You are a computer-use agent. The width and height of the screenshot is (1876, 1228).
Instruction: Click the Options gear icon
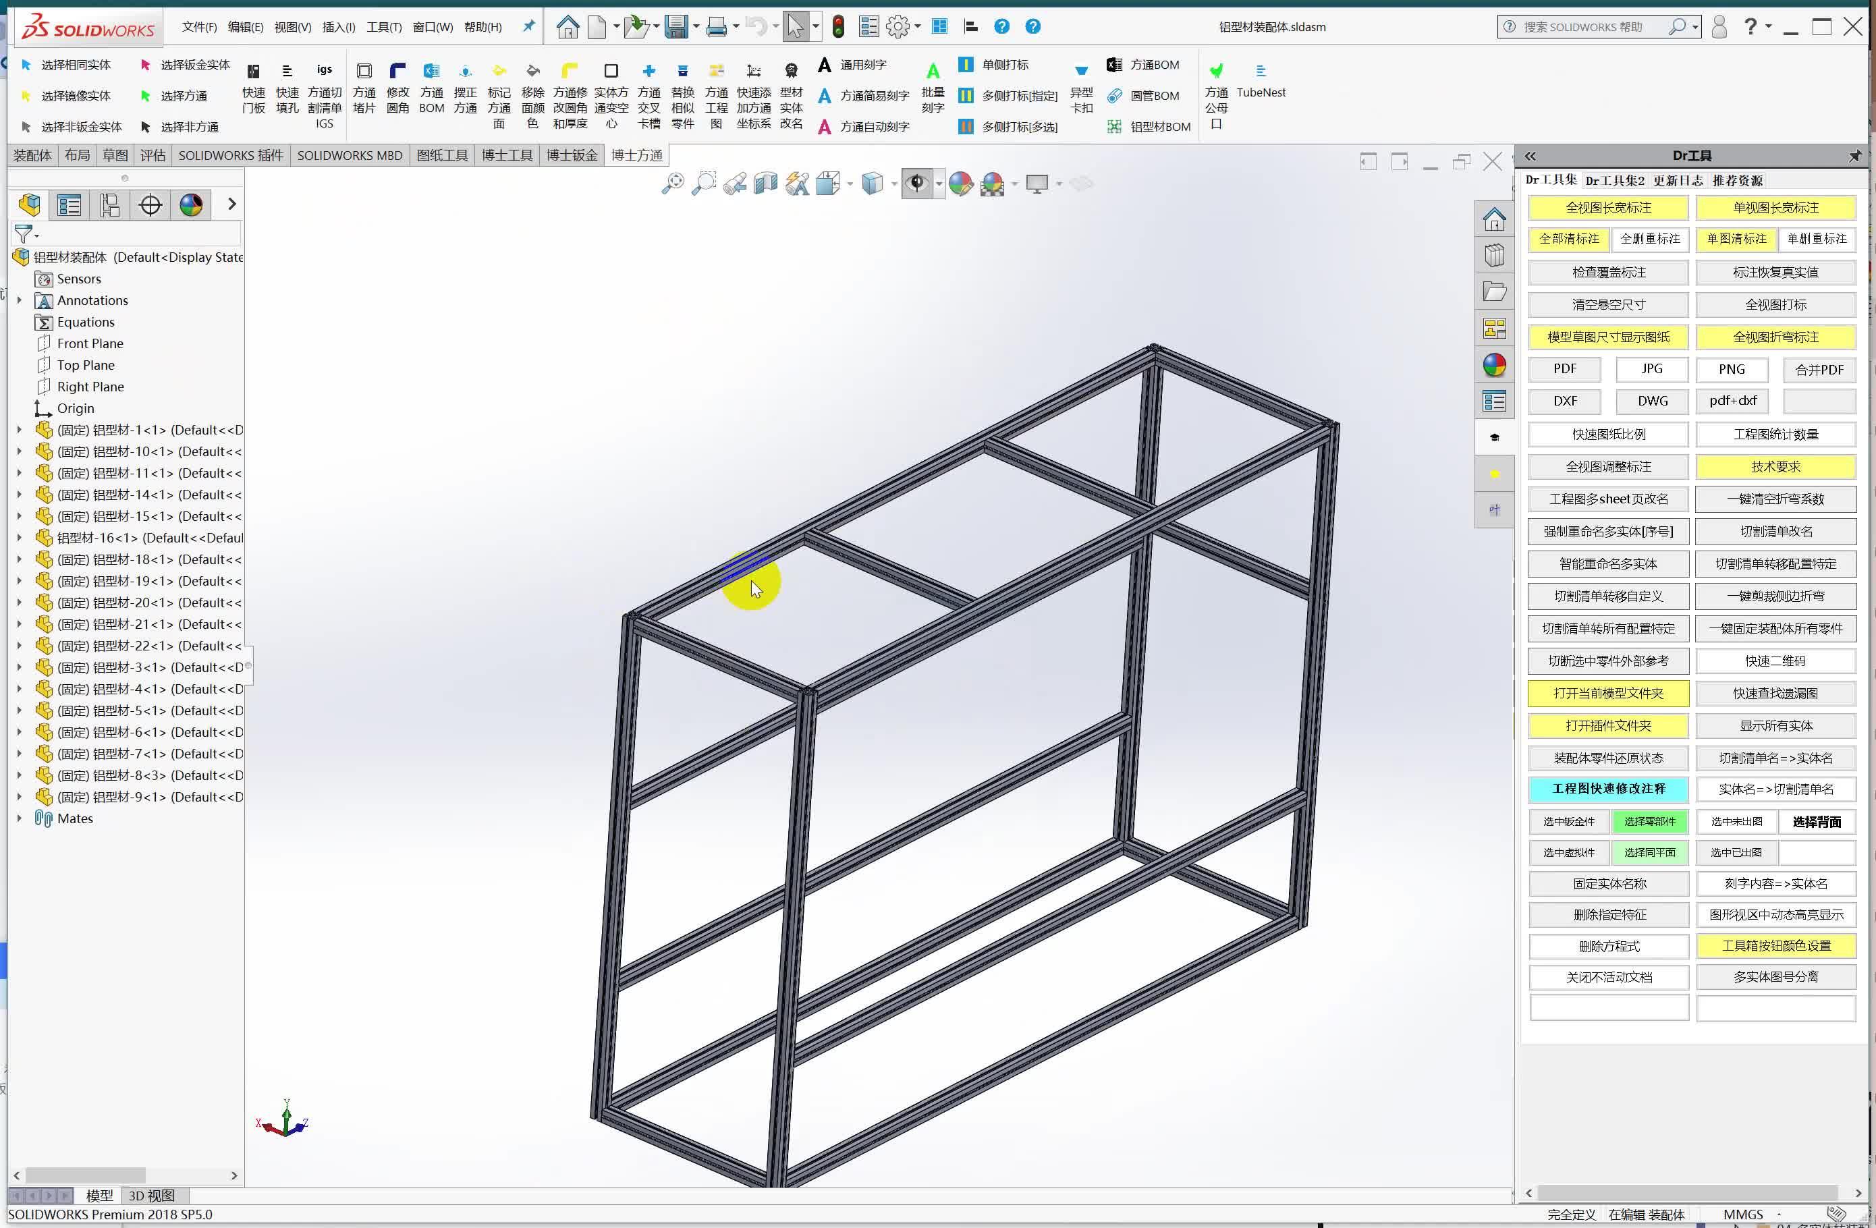pos(897,27)
